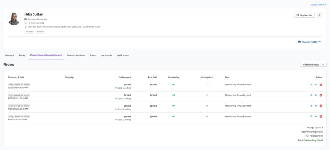Click the Hiba Sultan name heading

tap(34, 14)
